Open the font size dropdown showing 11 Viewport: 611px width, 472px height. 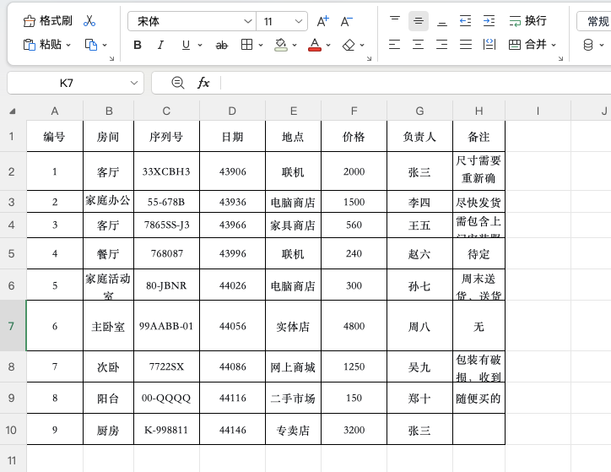coord(282,21)
